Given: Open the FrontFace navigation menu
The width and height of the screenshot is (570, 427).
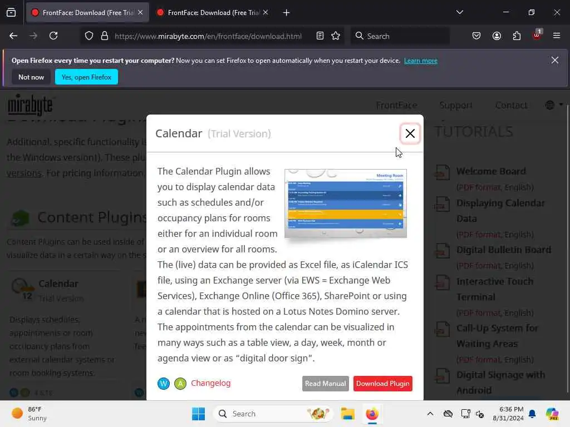Looking at the screenshot, I should point(396,105).
